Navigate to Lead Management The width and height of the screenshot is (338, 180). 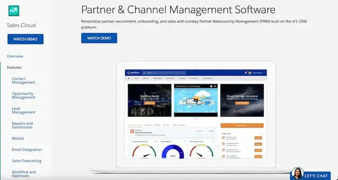pyautogui.click(x=23, y=110)
